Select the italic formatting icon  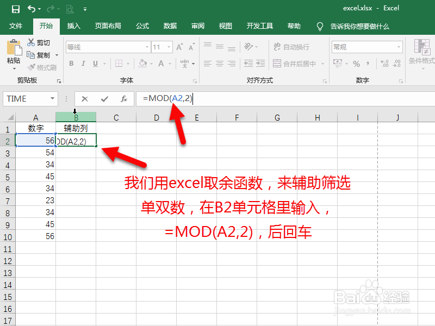(82, 64)
